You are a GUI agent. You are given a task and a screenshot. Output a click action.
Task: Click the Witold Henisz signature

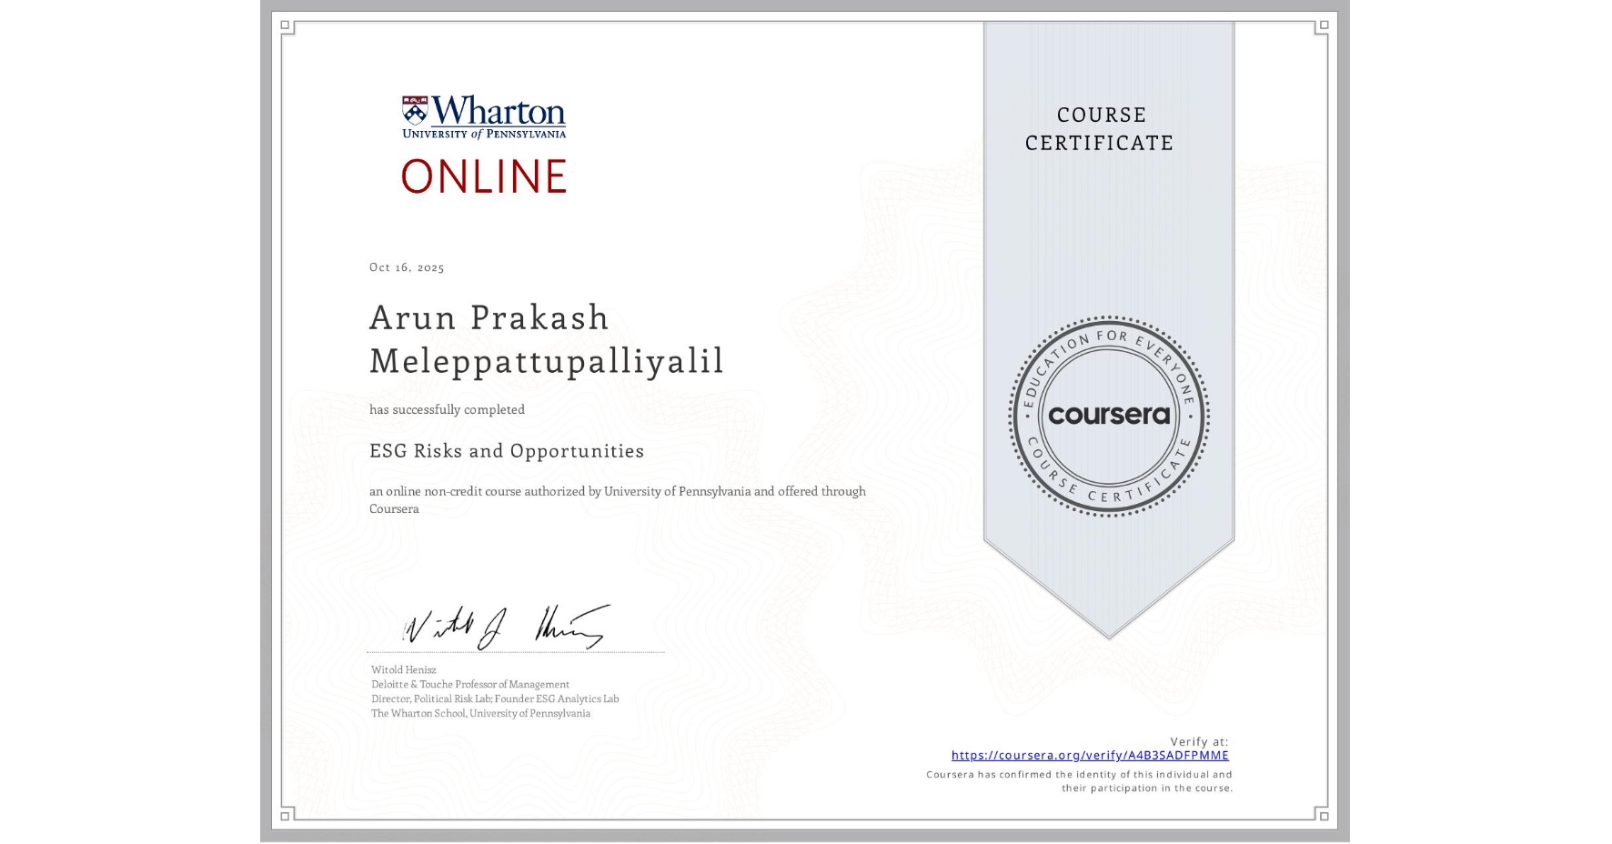coord(507,627)
